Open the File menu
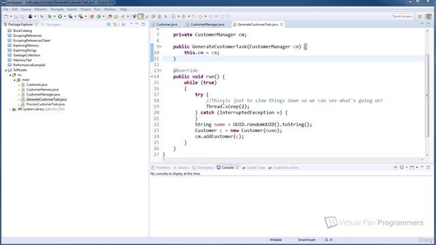Viewport: 436px width, 245px height. pyautogui.click(x=5, y=9)
